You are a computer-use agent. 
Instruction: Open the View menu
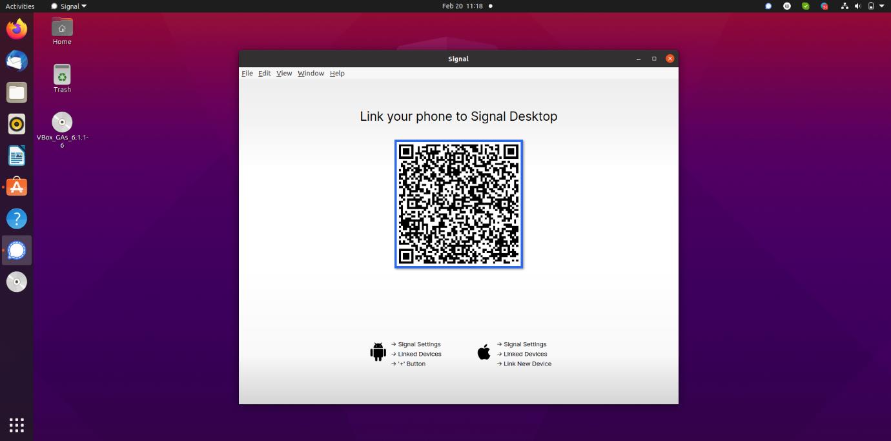(284, 74)
